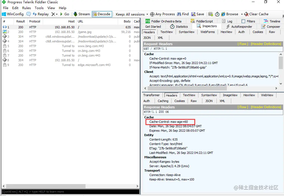Select response inspector Caching tab
The image size is (284, 196).
[x=163, y=101]
